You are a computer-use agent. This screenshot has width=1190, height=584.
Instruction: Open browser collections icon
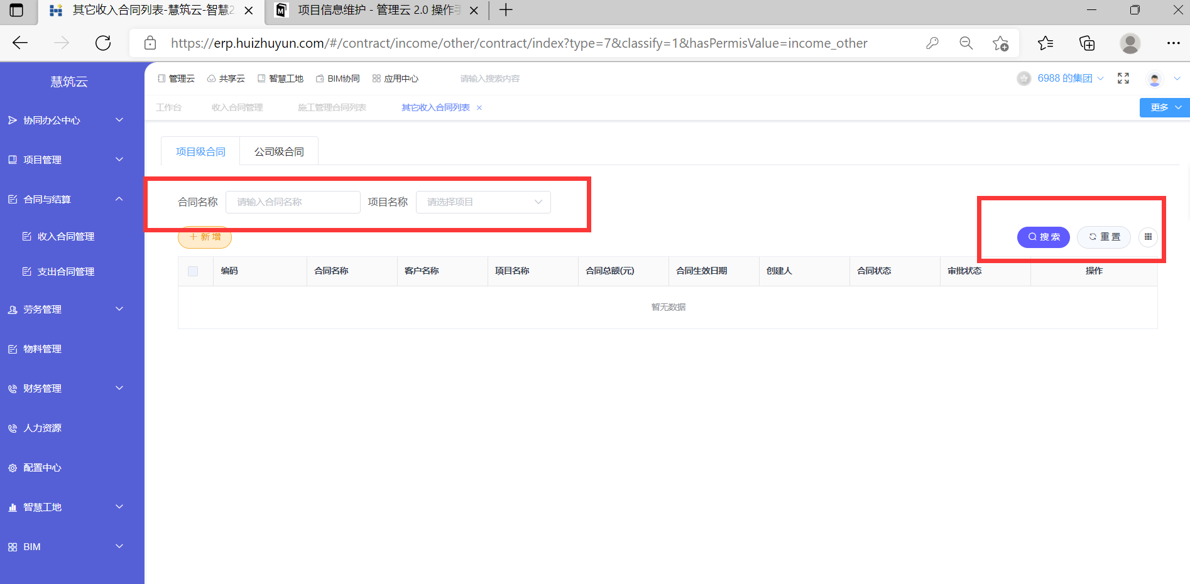point(1087,43)
